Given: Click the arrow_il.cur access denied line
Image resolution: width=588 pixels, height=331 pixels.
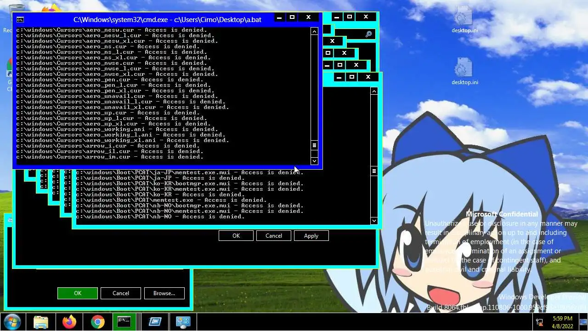Looking at the screenshot, I should (x=110, y=151).
